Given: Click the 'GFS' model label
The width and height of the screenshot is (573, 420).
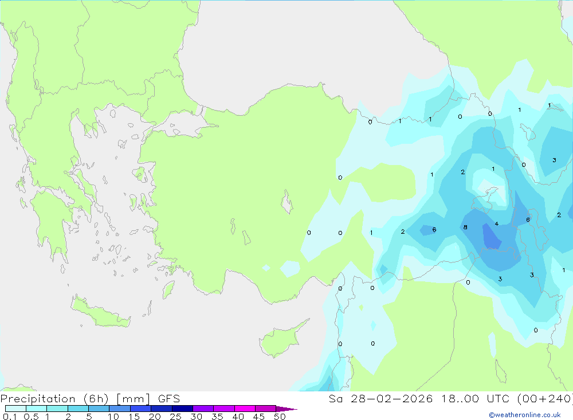Looking at the screenshot, I should pyautogui.click(x=169, y=398).
